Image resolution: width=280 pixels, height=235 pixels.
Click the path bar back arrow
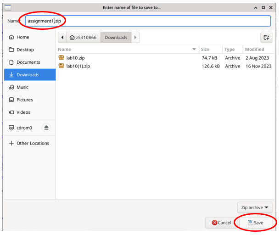coord(62,37)
